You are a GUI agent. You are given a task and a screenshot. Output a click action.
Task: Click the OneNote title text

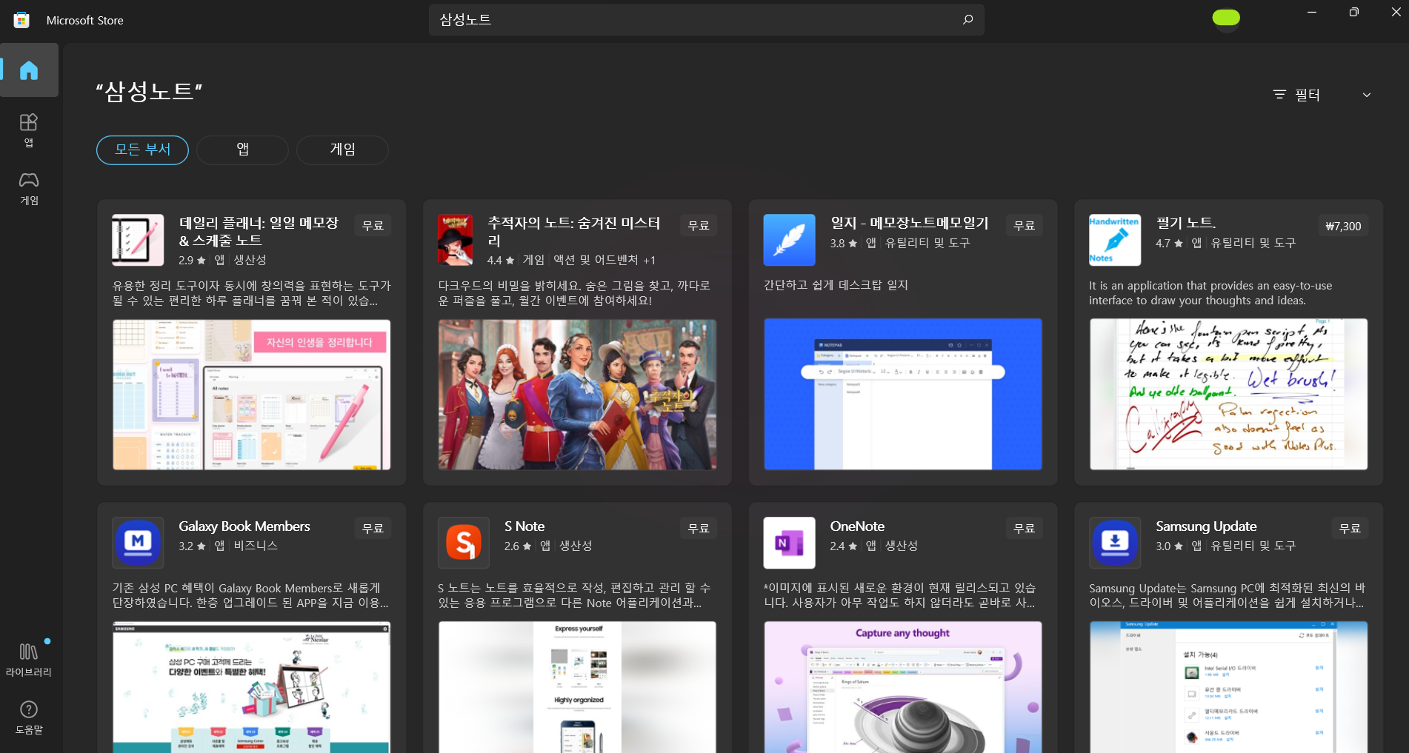coord(857,526)
